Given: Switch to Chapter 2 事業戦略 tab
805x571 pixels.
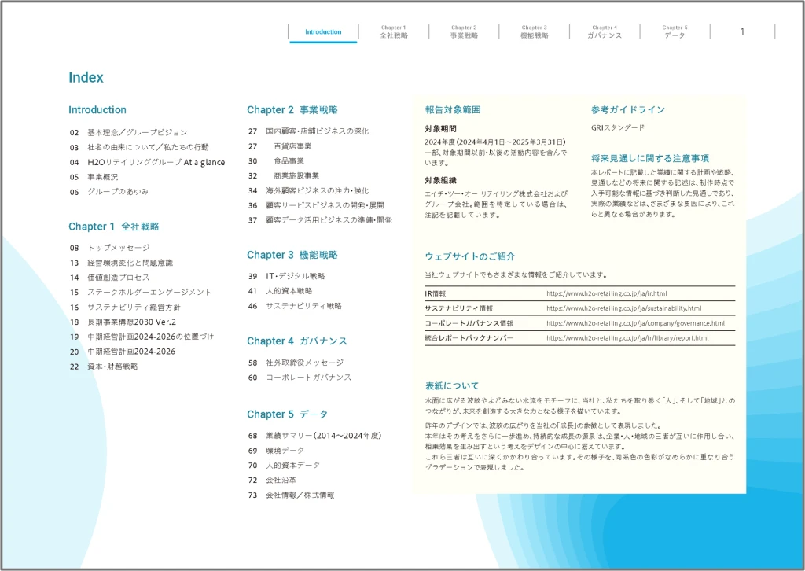Looking at the screenshot, I should [x=464, y=31].
